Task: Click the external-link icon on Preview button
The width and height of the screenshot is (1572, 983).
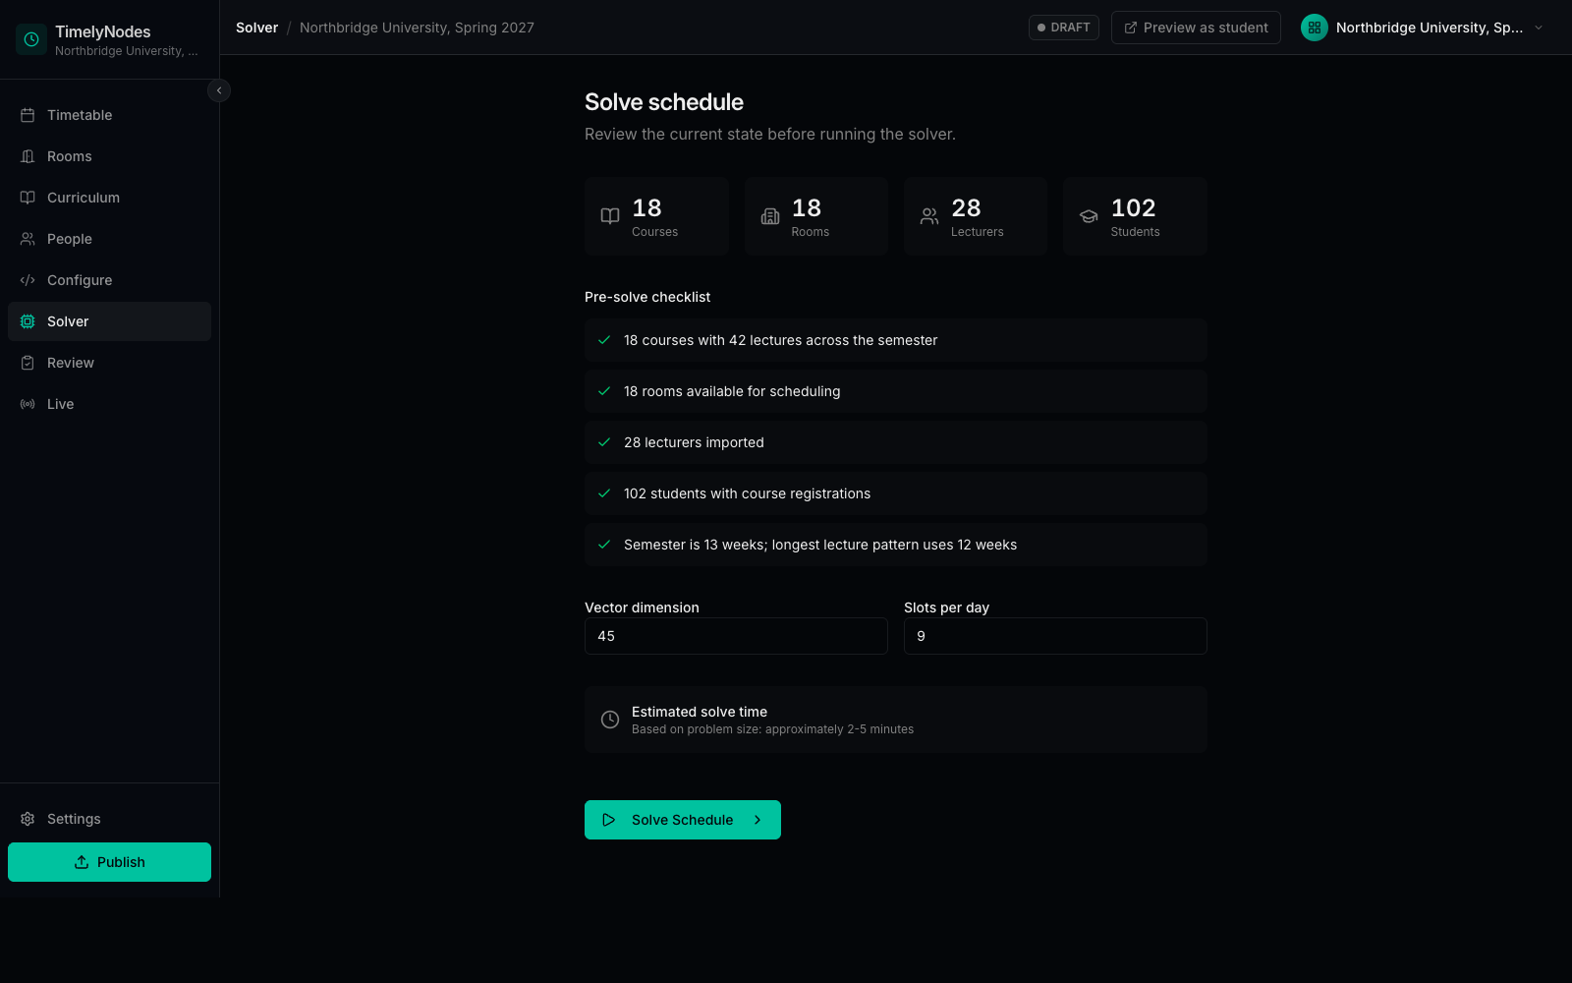Action: tap(1131, 28)
